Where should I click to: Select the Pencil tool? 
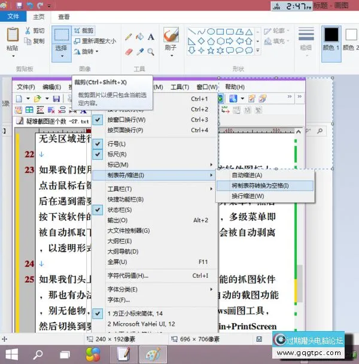(x=129, y=37)
